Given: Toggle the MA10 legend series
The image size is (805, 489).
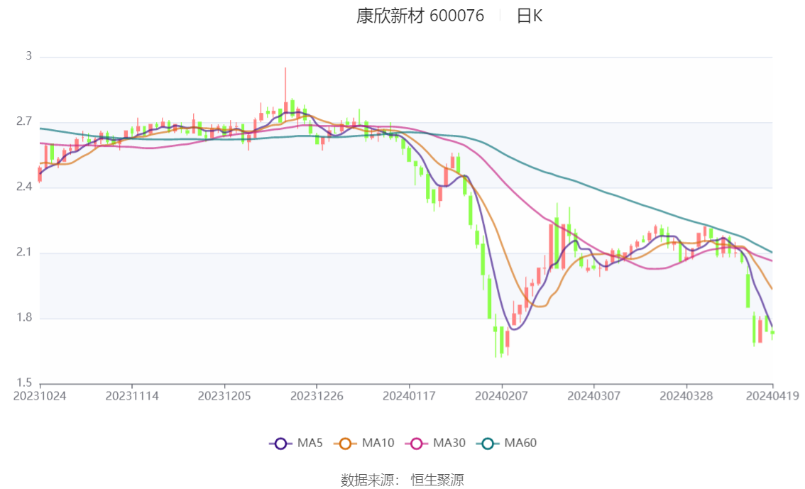Looking at the screenshot, I should (x=364, y=444).
